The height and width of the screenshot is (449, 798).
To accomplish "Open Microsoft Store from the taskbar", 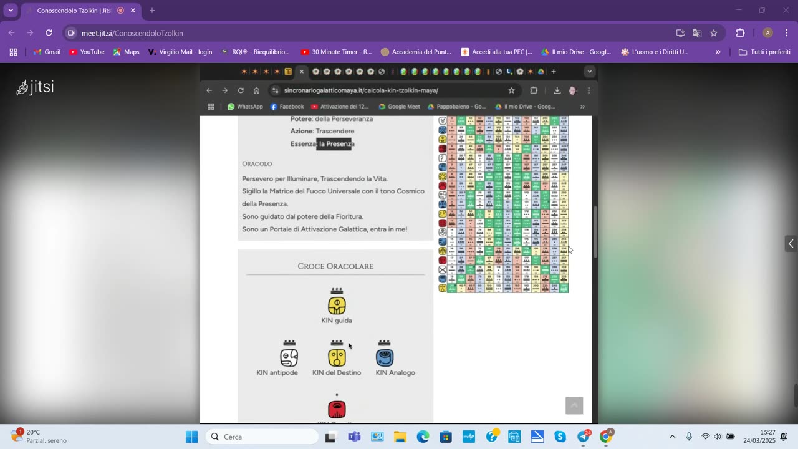I will click(445, 437).
